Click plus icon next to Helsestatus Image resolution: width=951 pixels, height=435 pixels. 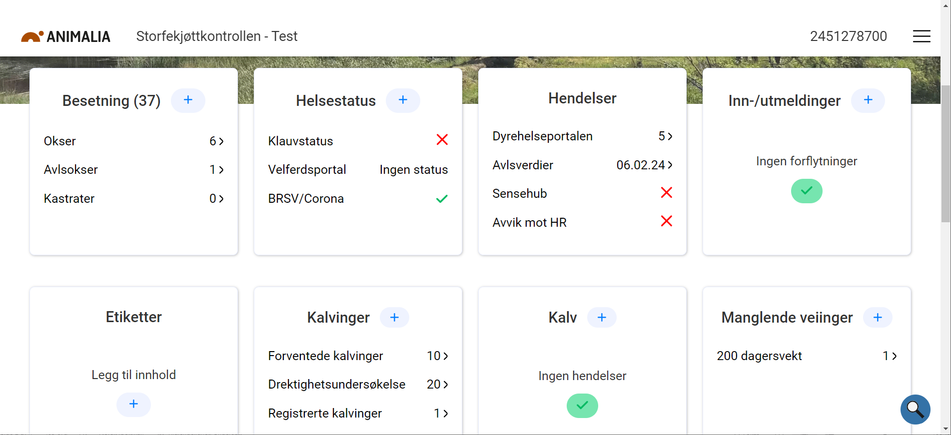[403, 100]
